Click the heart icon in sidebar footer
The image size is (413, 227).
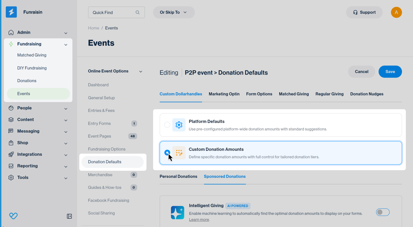click(x=13, y=216)
